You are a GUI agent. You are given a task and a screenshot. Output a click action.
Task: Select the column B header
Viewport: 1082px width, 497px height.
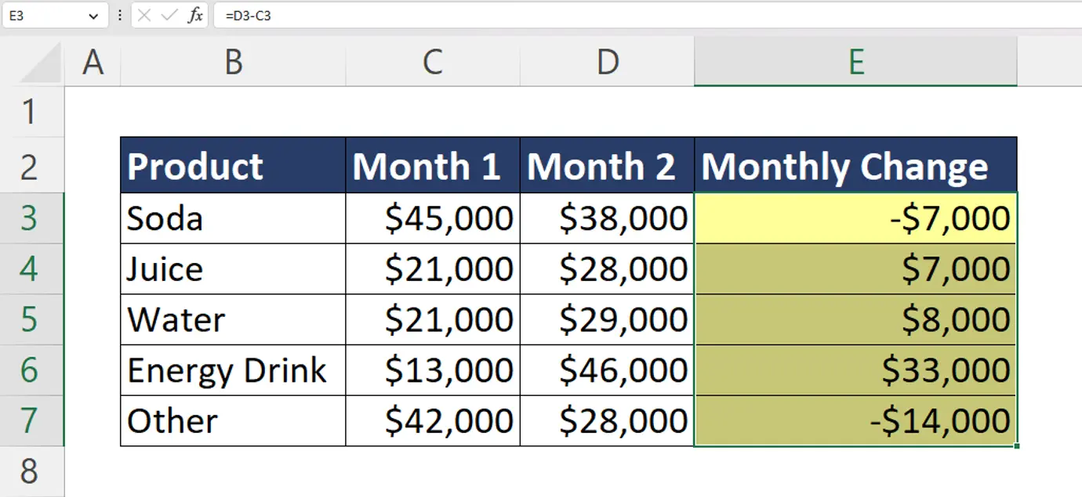pyautogui.click(x=232, y=63)
